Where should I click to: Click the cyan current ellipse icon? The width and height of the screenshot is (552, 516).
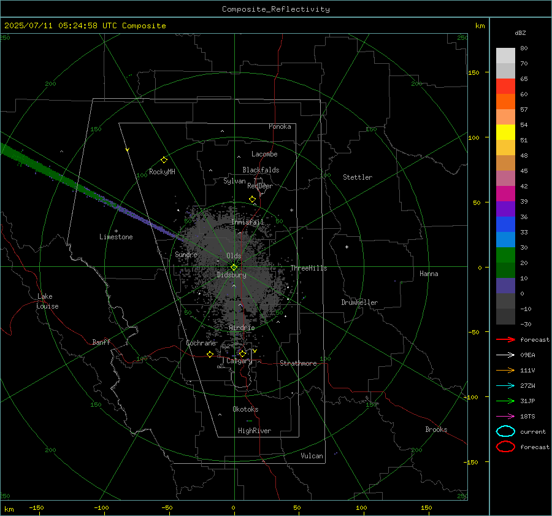point(505,431)
